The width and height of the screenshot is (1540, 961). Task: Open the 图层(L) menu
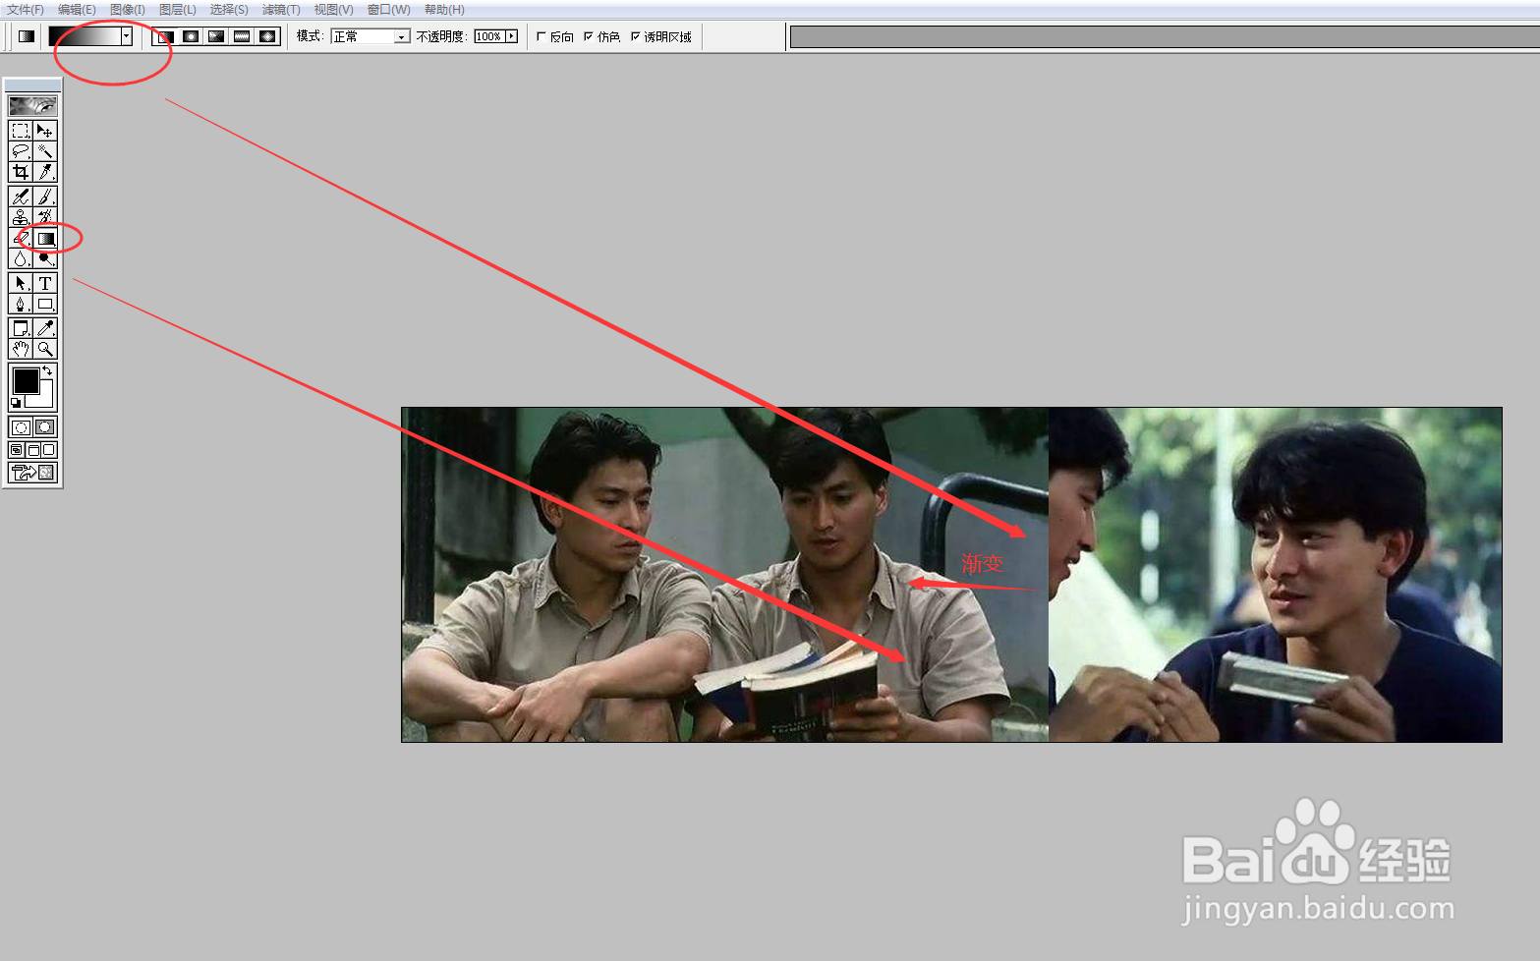178,9
